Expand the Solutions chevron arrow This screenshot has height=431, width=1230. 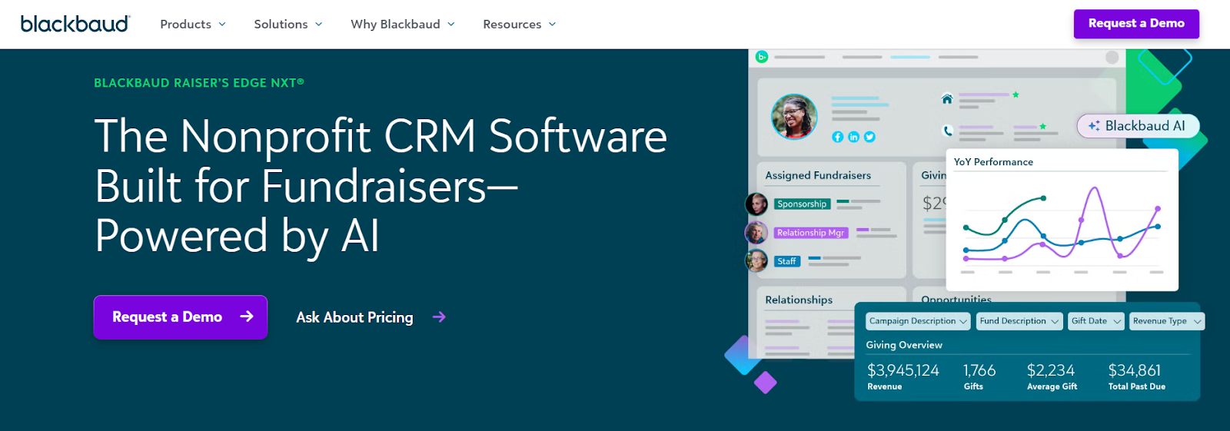(318, 25)
